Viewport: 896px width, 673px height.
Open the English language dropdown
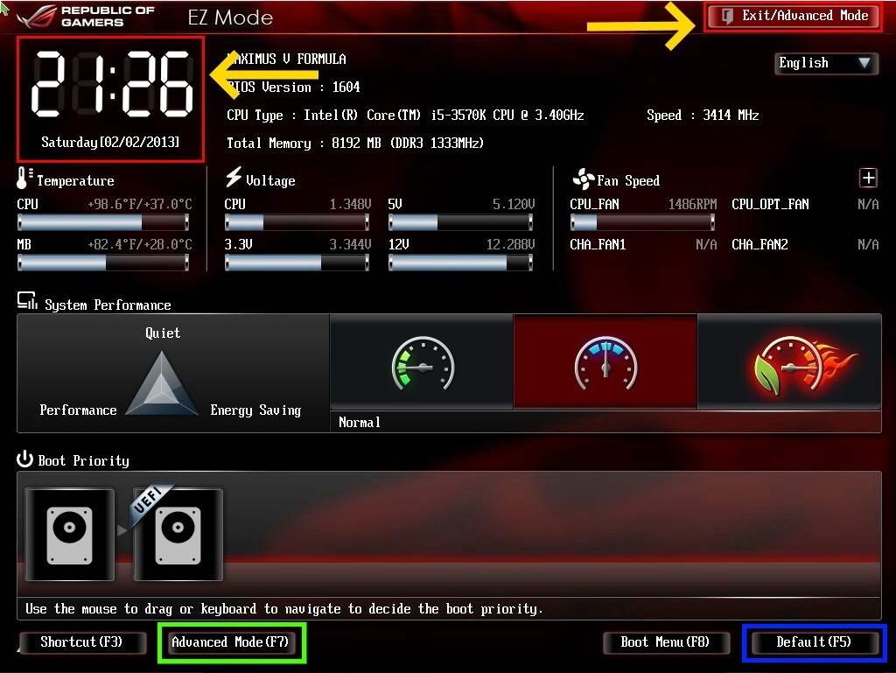[x=825, y=63]
